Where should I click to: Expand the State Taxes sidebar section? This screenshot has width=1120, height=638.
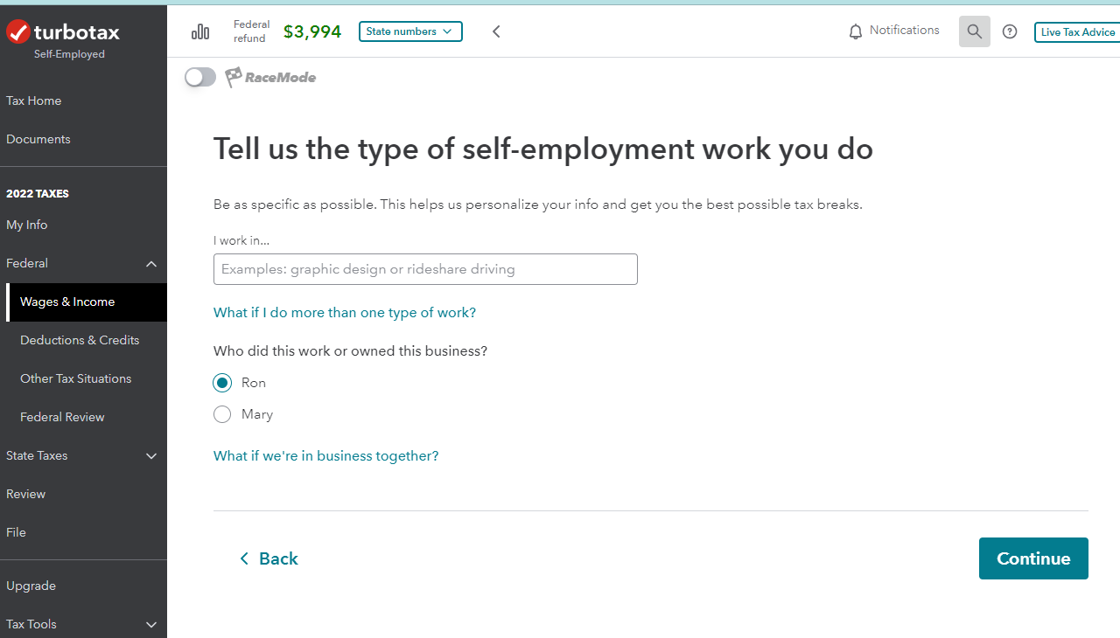[151, 455]
